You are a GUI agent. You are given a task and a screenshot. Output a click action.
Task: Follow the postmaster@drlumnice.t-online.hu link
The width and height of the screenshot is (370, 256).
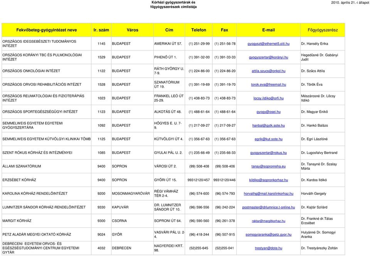268,207
